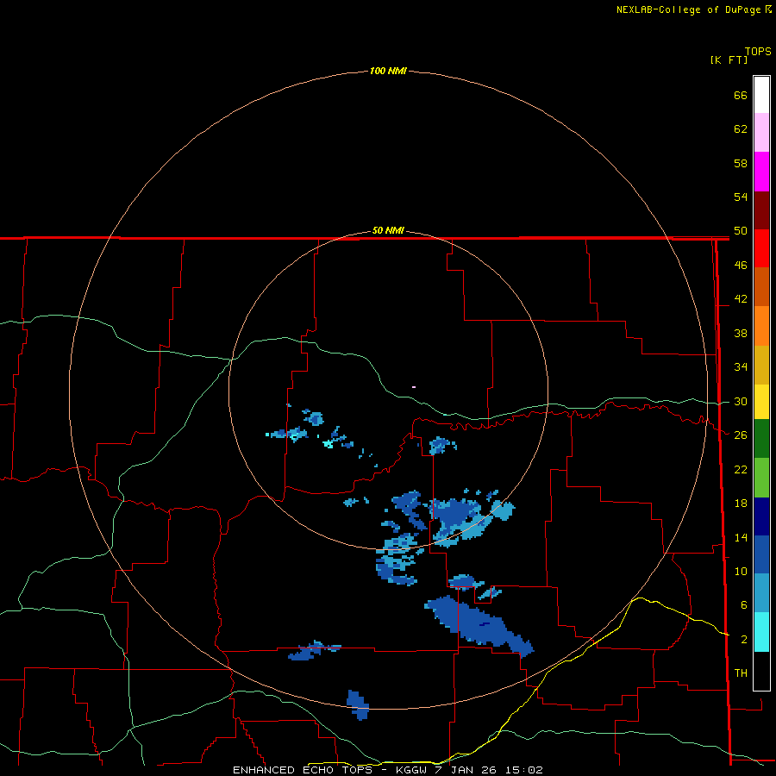This screenshot has height=776, width=776.
Task: Click the black swatch at the legend bottom
Action: pyautogui.click(x=761, y=671)
